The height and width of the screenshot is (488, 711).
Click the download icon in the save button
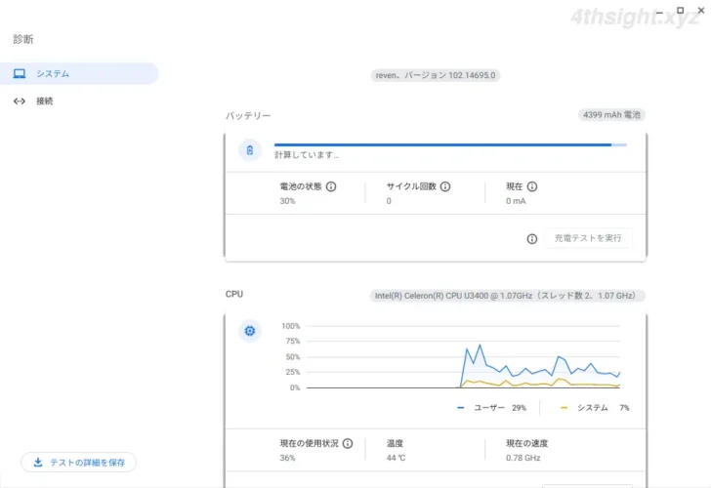(x=38, y=463)
